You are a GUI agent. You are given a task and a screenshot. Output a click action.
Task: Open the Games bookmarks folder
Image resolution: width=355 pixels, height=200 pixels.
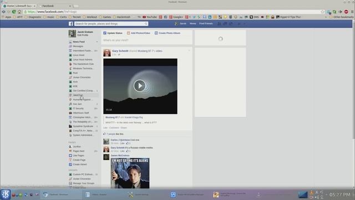coord(105,17)
